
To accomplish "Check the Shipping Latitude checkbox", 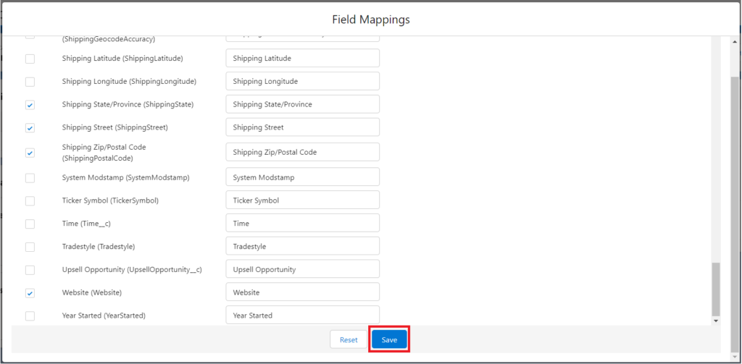I will [30, 59].
